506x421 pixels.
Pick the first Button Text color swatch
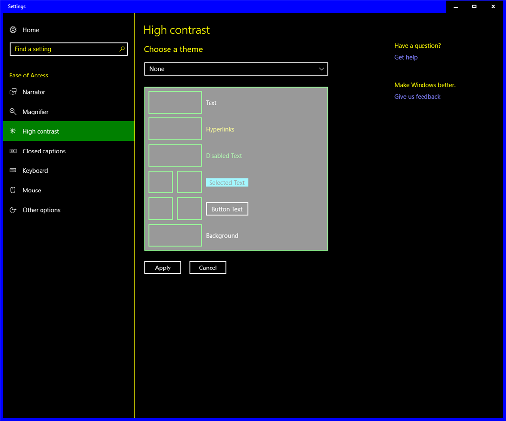(161, 209)
